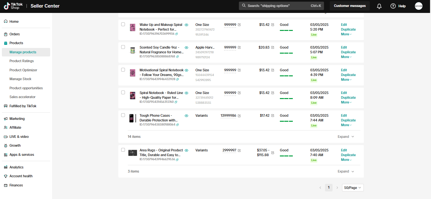Click Duplicate for Spiral Notebook Ruled Line
The height and width of the screenshot is (199, 431).
348,97
